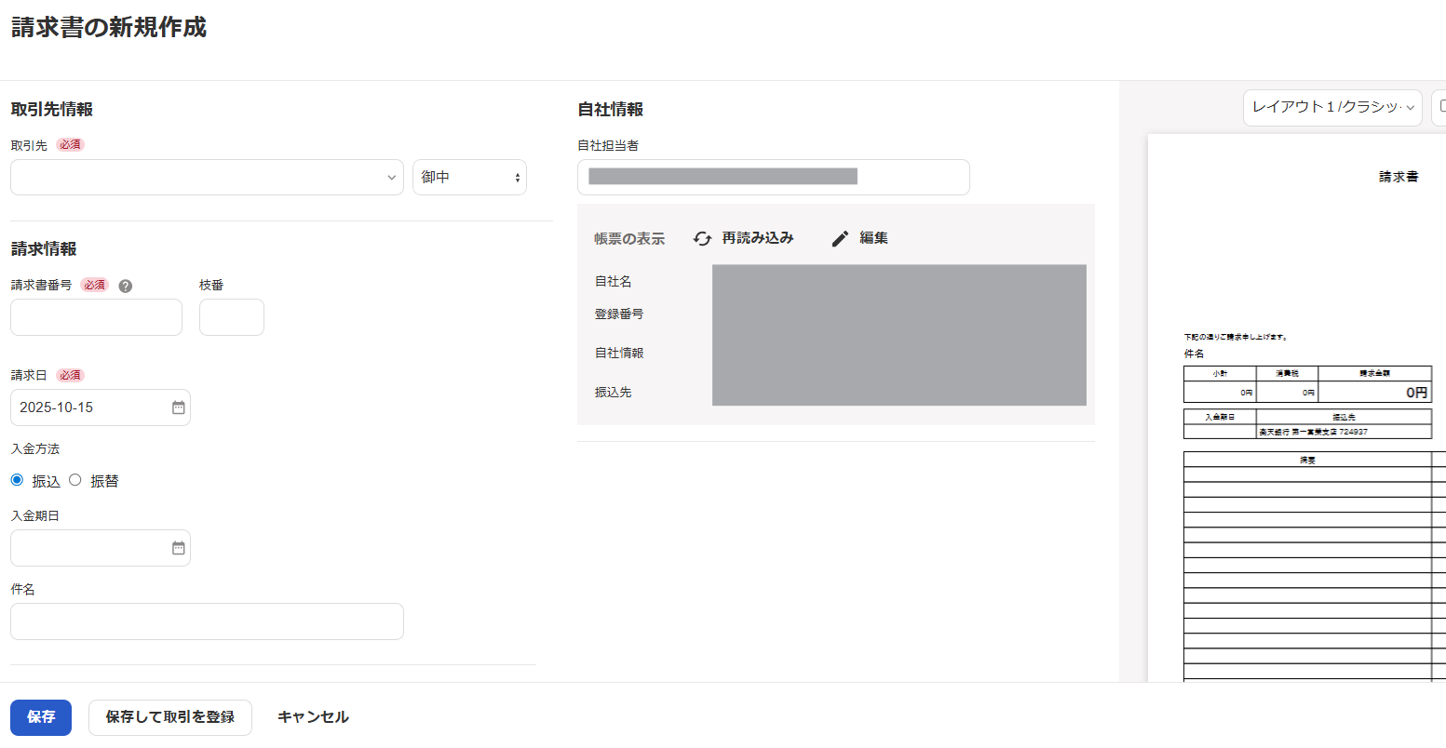
Task: Click the 自社担当者 field
Action: pyautogui.click(x=773, y=178)
